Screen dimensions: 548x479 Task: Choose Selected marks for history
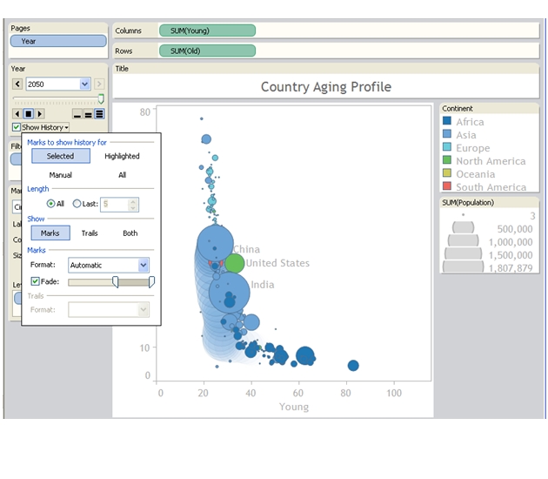tap(61, 156)
